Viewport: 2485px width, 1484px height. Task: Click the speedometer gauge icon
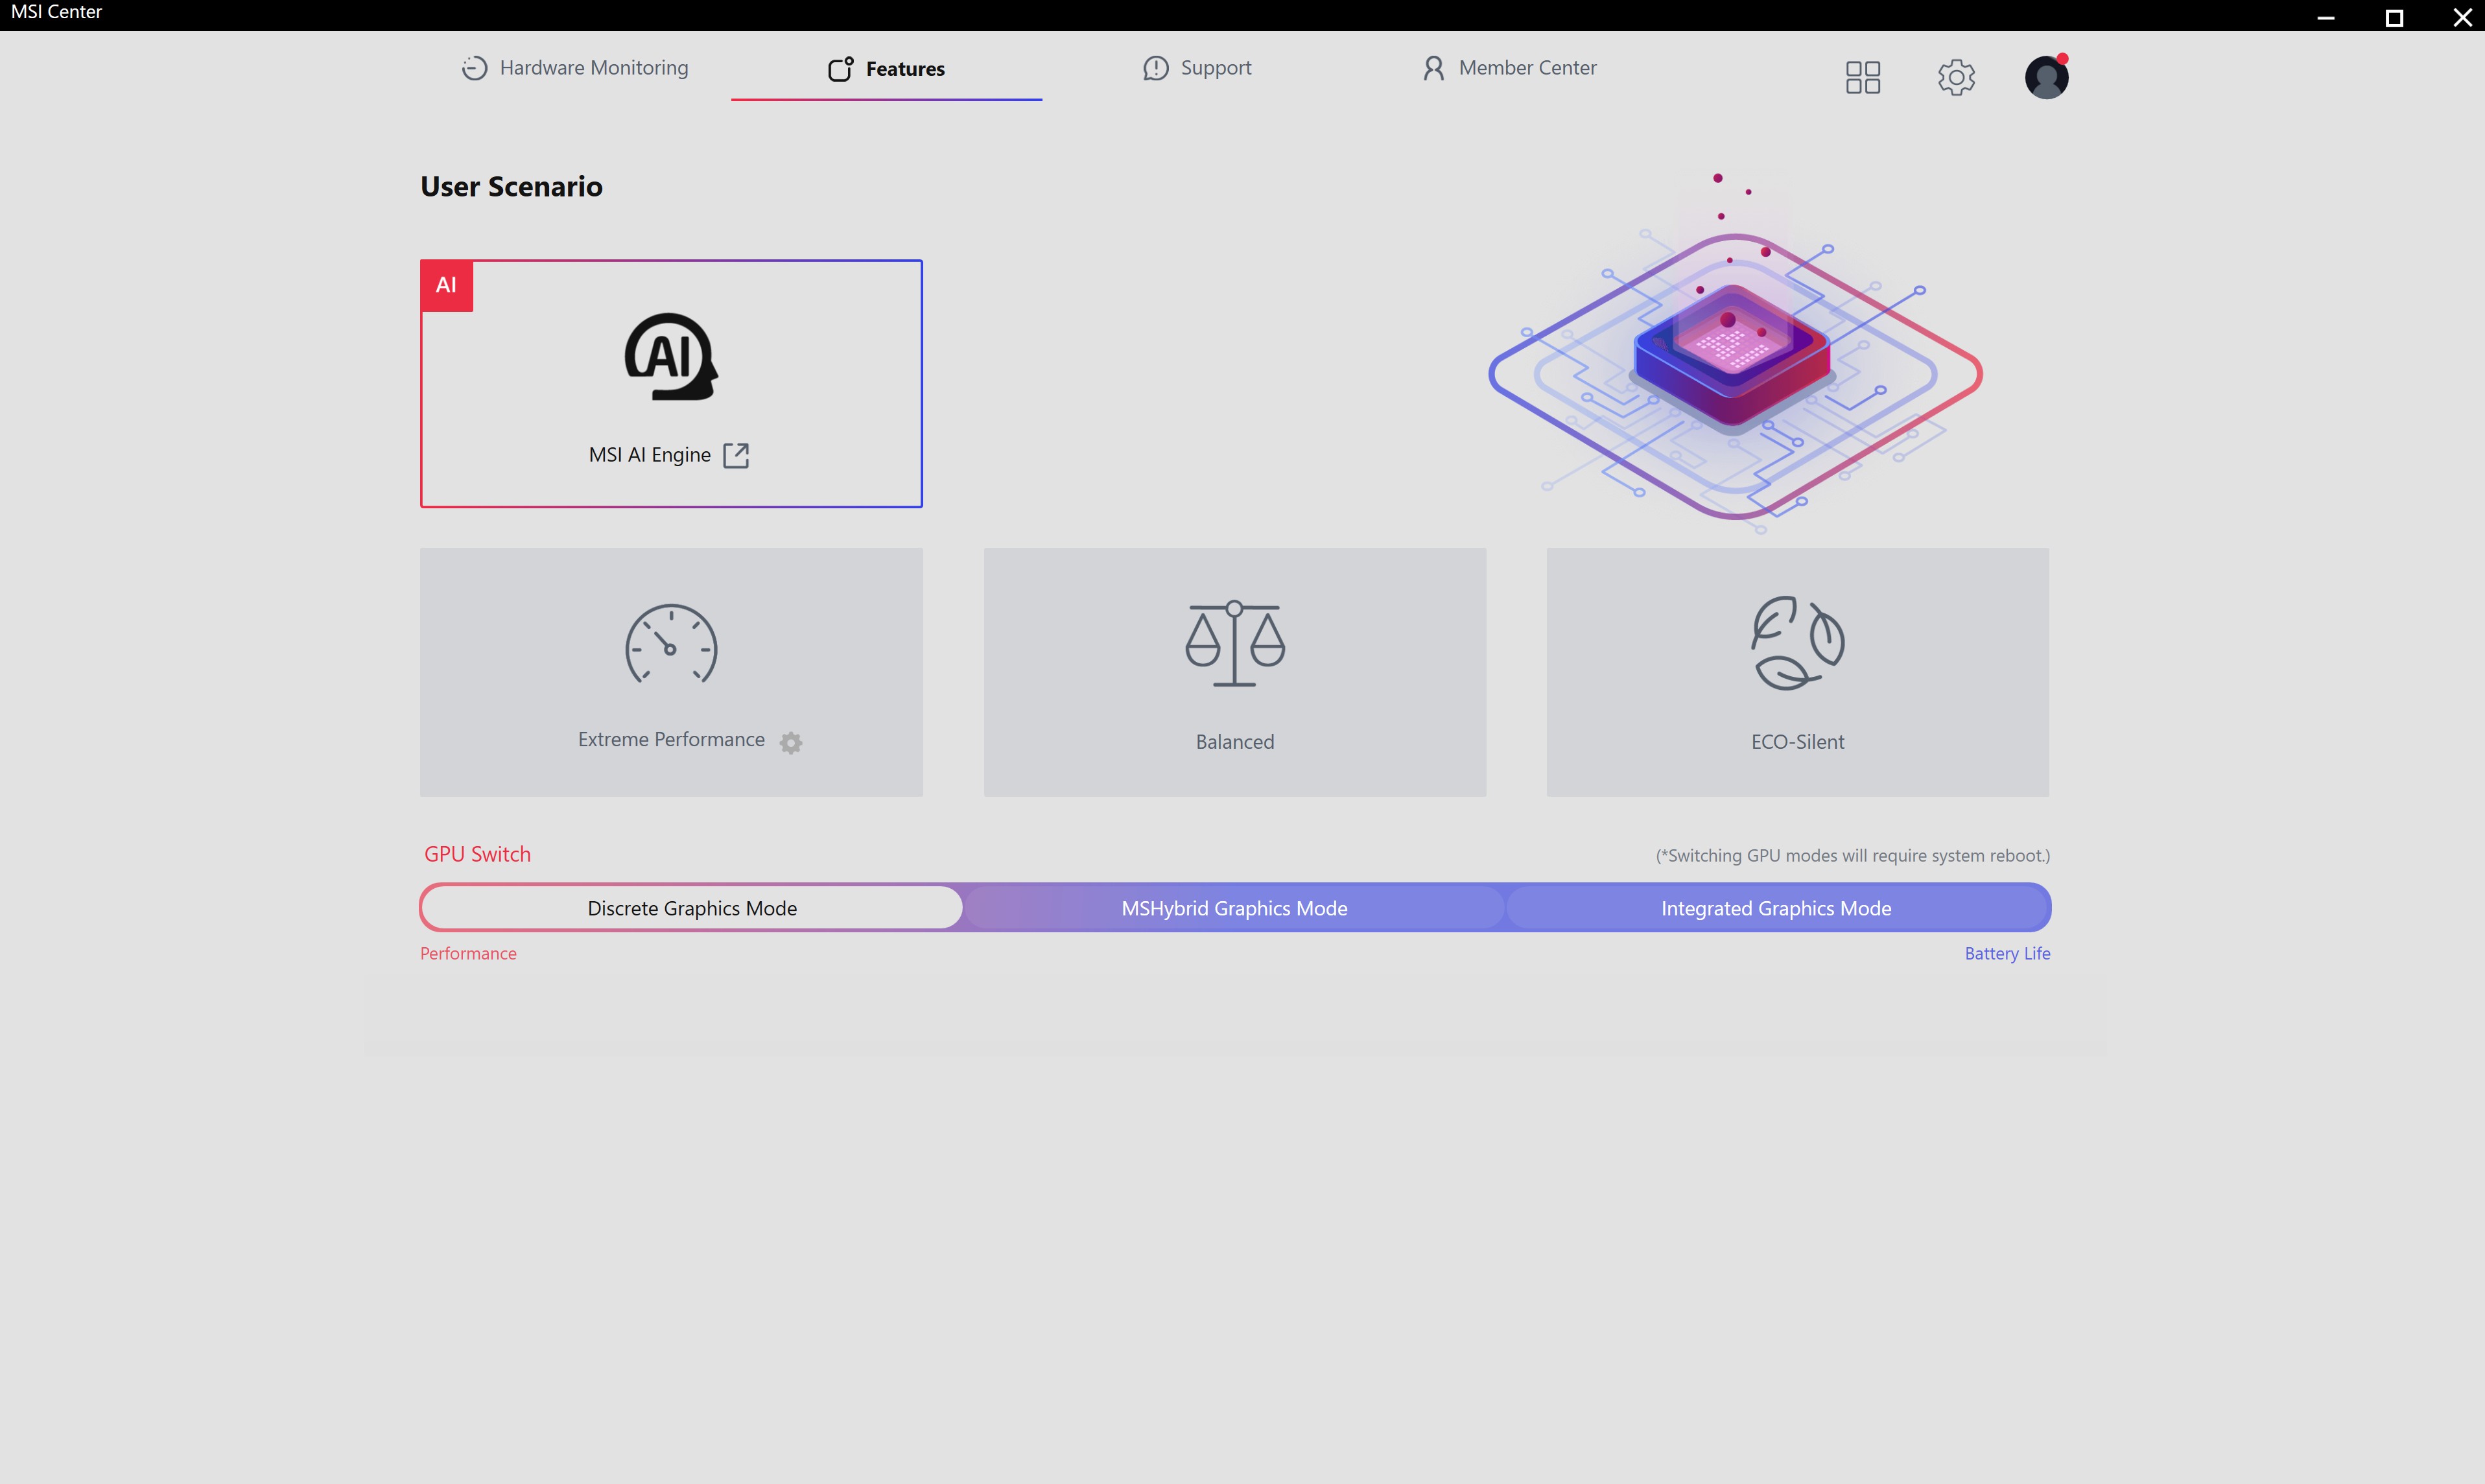click(x=671, y=645)
